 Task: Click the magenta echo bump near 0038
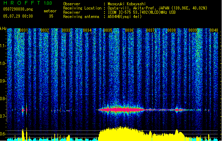click(x=177, y=110)
